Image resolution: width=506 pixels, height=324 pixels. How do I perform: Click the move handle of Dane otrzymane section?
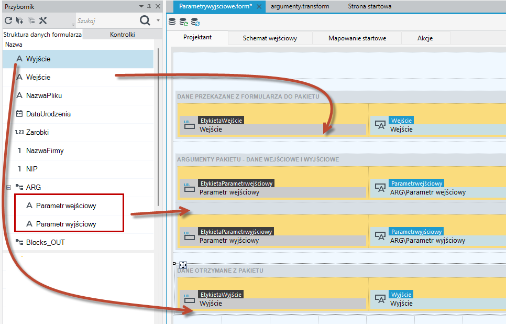[x=183, y=265]
